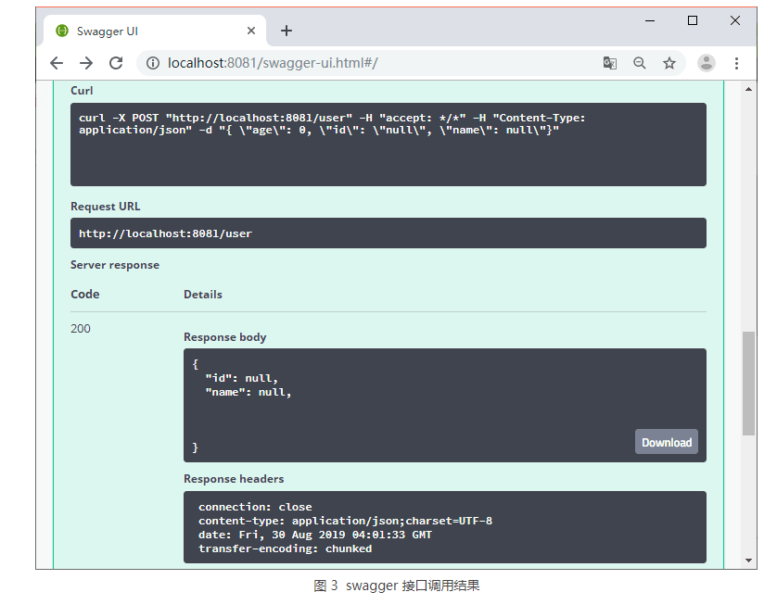Click the Response body label
Image resolution: width=777 pixels, height=605 pixels.
click(x=225, y=337)
